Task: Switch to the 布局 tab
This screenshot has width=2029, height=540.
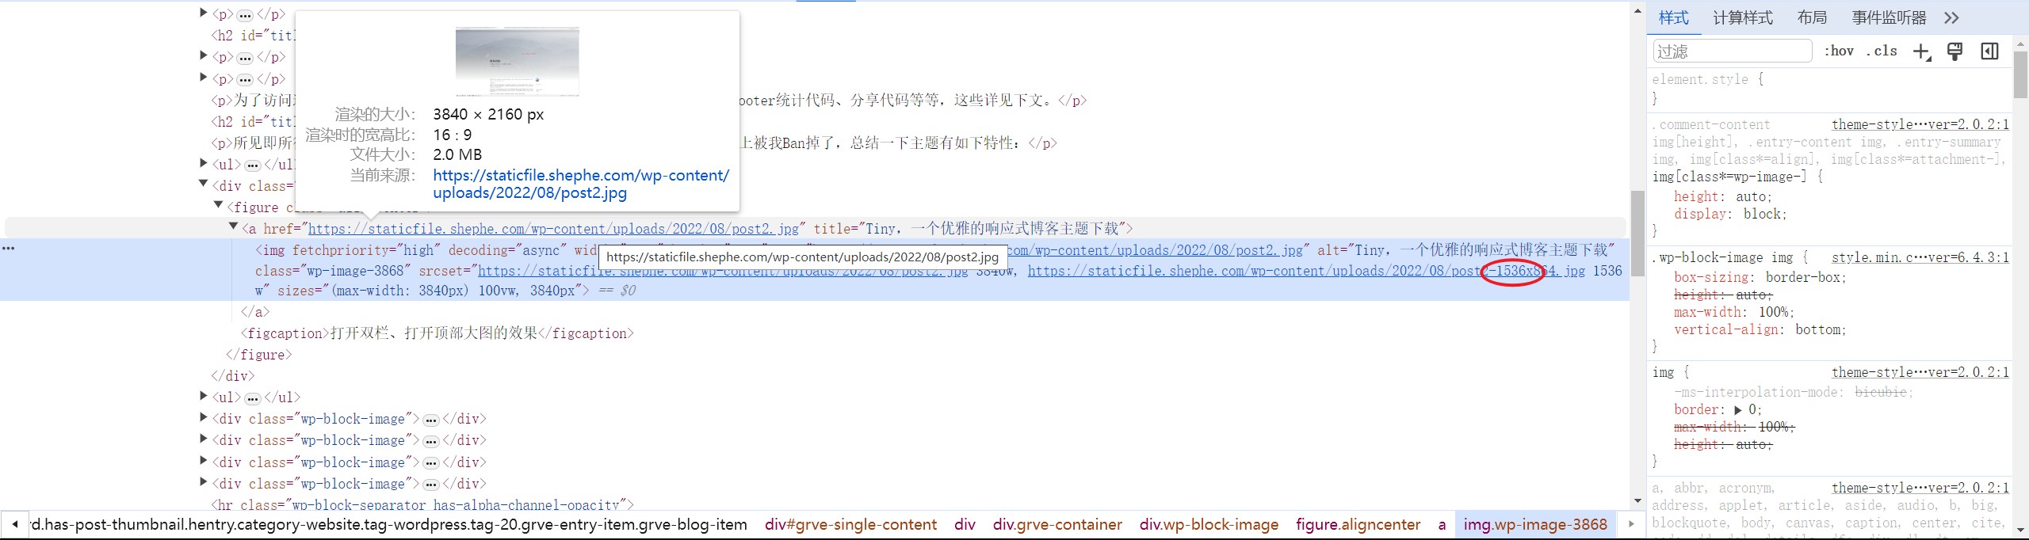Action: (1812, 17)
